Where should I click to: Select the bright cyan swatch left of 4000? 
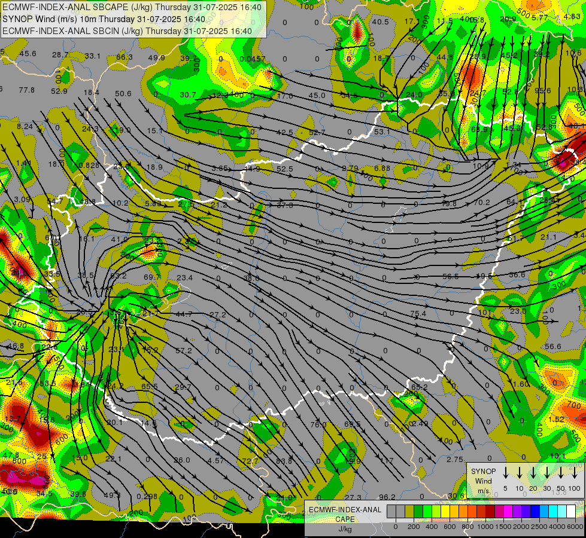click(x=552, y=511)
